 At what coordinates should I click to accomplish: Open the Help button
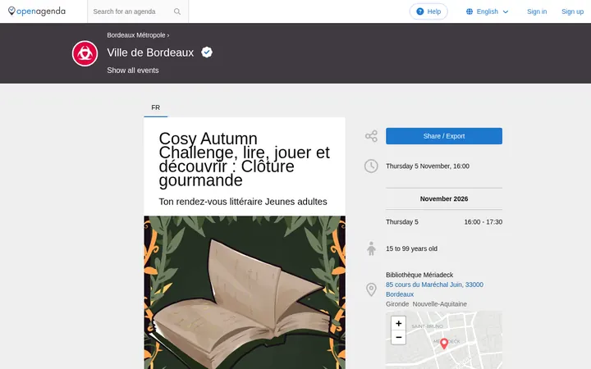pos(428,11)
